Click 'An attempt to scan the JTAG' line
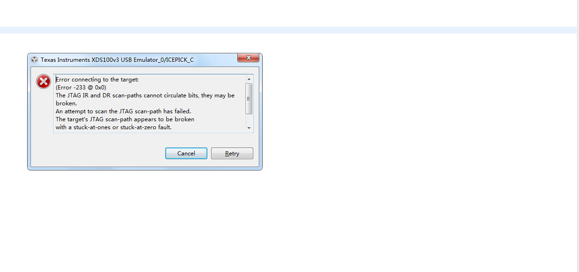 tap(123, 111)
